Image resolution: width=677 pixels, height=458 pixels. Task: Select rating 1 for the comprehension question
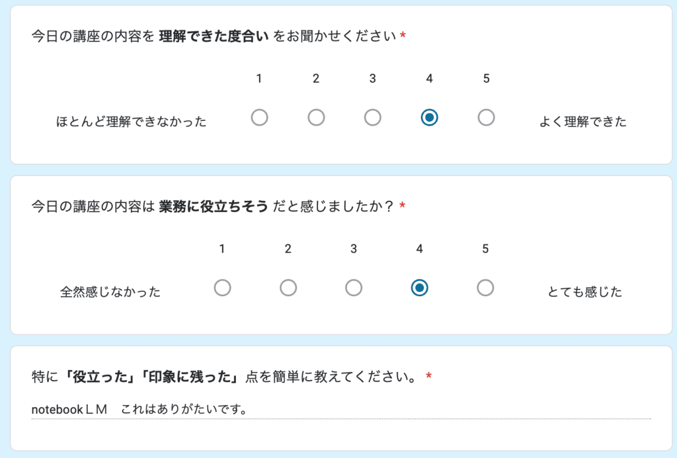pos(259,117)
